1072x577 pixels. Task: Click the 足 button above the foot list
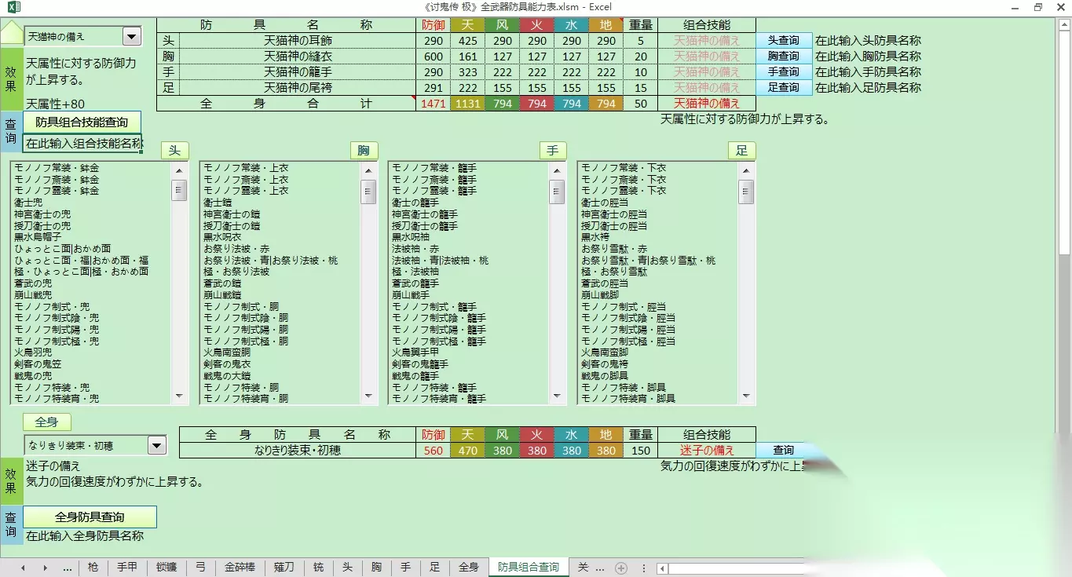coord(741,151)
